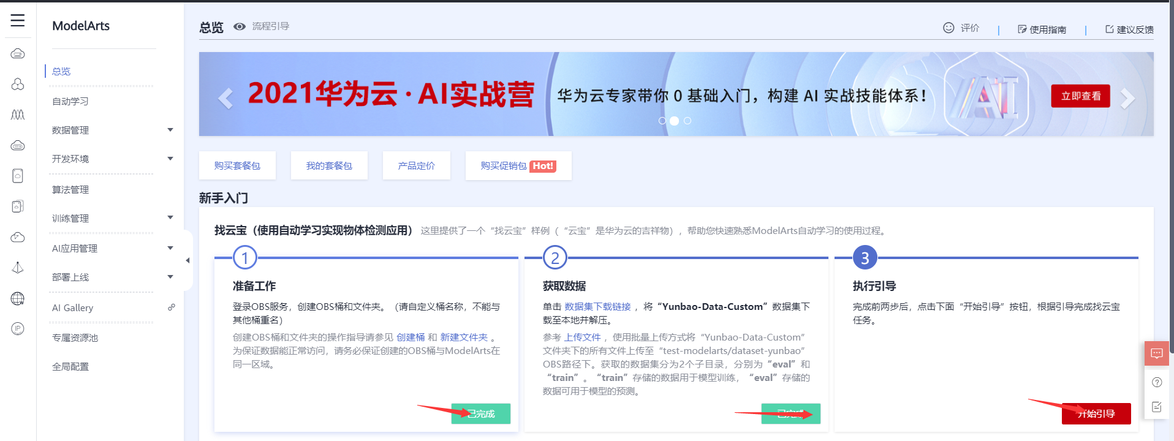The width and height of the screenshot is (1174, 441).
Task: Click green completed button in 获取数据 card
Action: click(791, 413)
